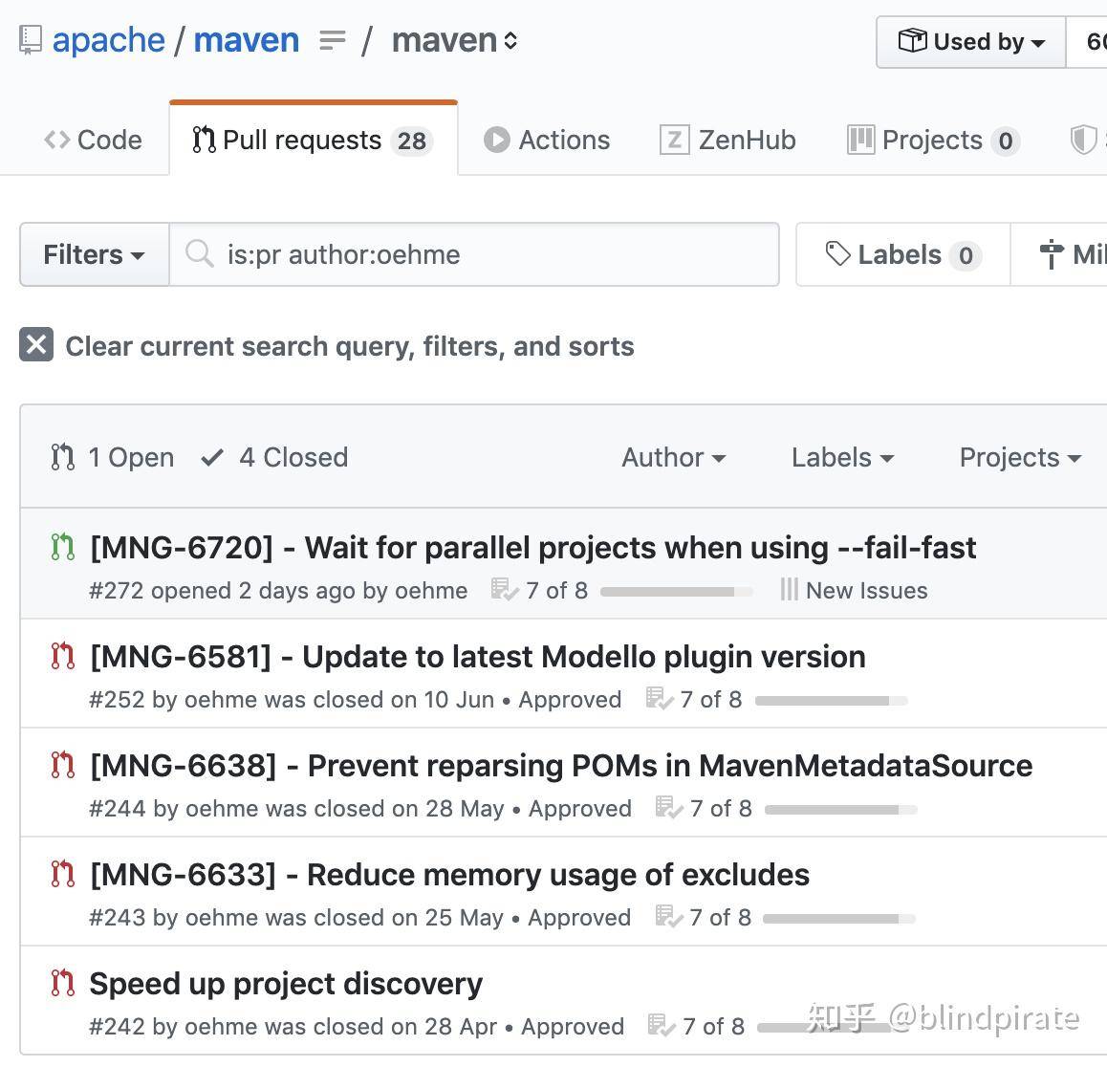Click the tasks checklist icon on #242
The image size is (1107, 1067).
(x=662, y=1025)
